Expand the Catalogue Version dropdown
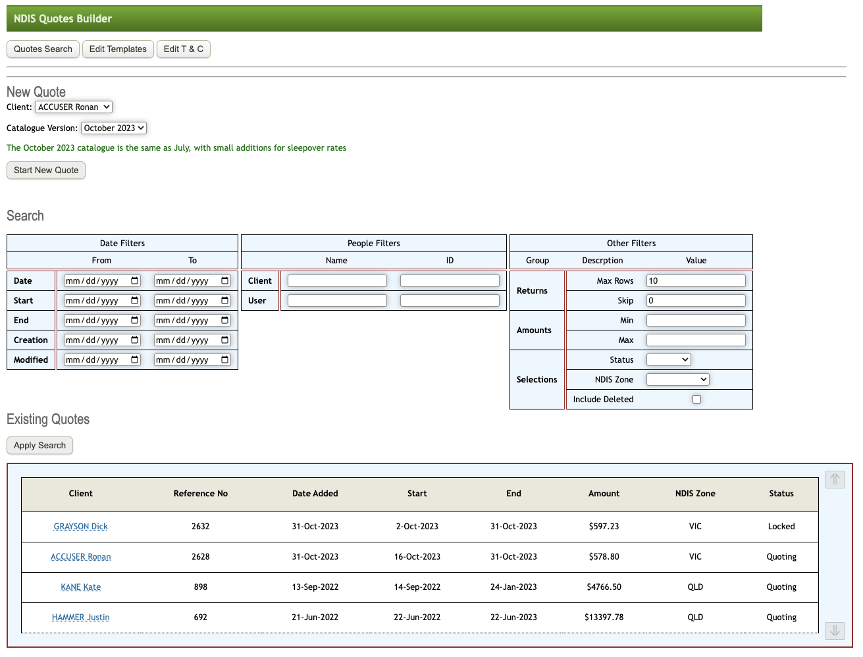The height and width of the screenshot is (657, 863). 113,128
